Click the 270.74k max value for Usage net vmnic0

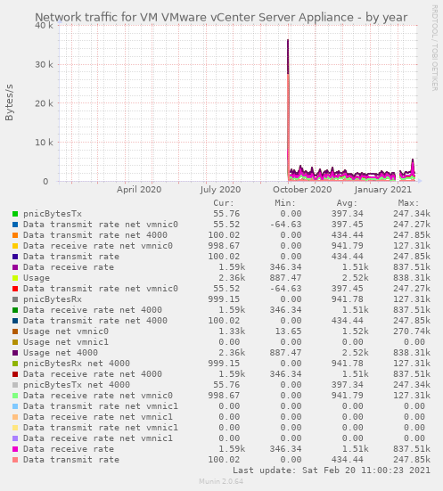tap(412, 331)
